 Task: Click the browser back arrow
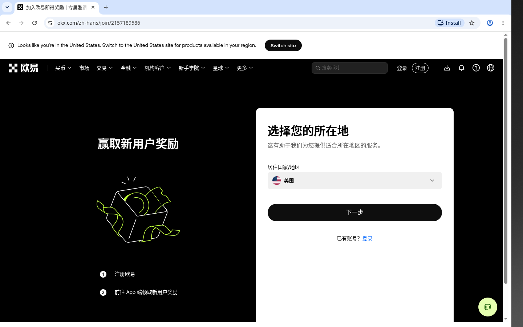pos(8,23)
